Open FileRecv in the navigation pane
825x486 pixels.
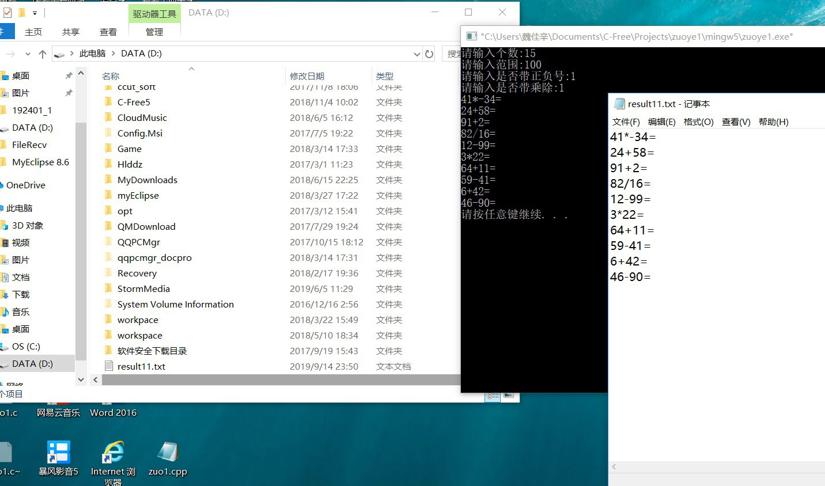[29, 145]
